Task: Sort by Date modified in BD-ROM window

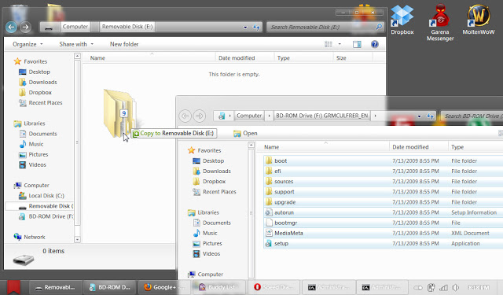Action: [410, 147]
